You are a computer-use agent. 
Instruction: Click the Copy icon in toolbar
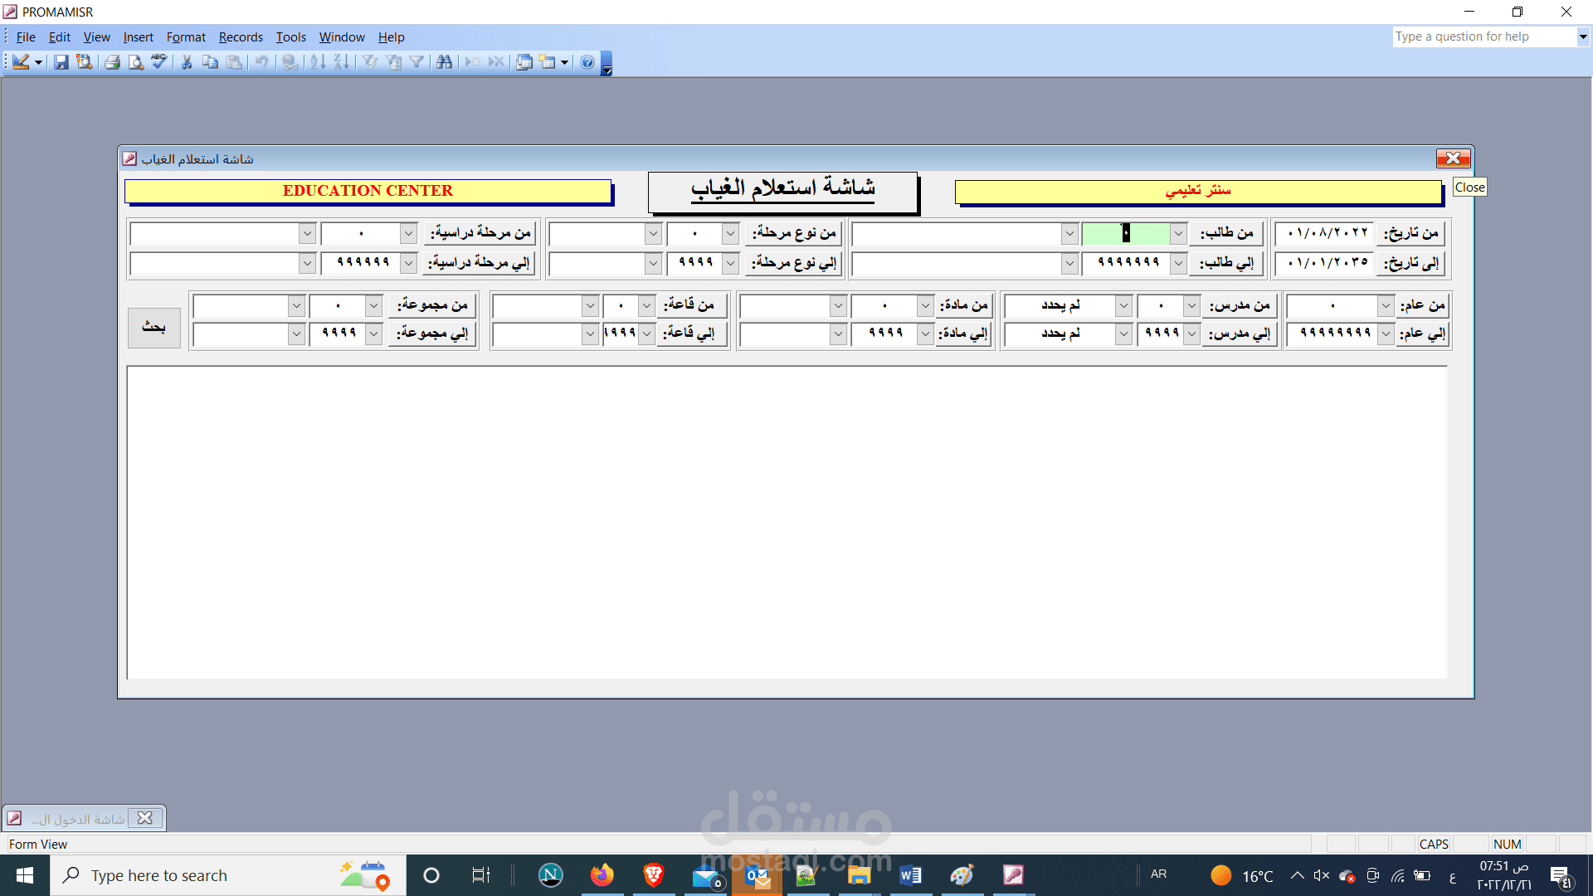coord(211,62)
